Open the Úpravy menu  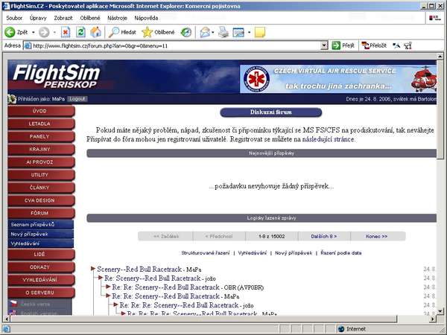click(x=38, y=18)
